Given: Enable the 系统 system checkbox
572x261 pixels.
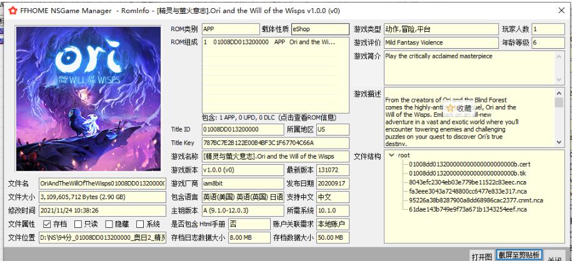Looking at the screenshot, I should click(140, 224).
